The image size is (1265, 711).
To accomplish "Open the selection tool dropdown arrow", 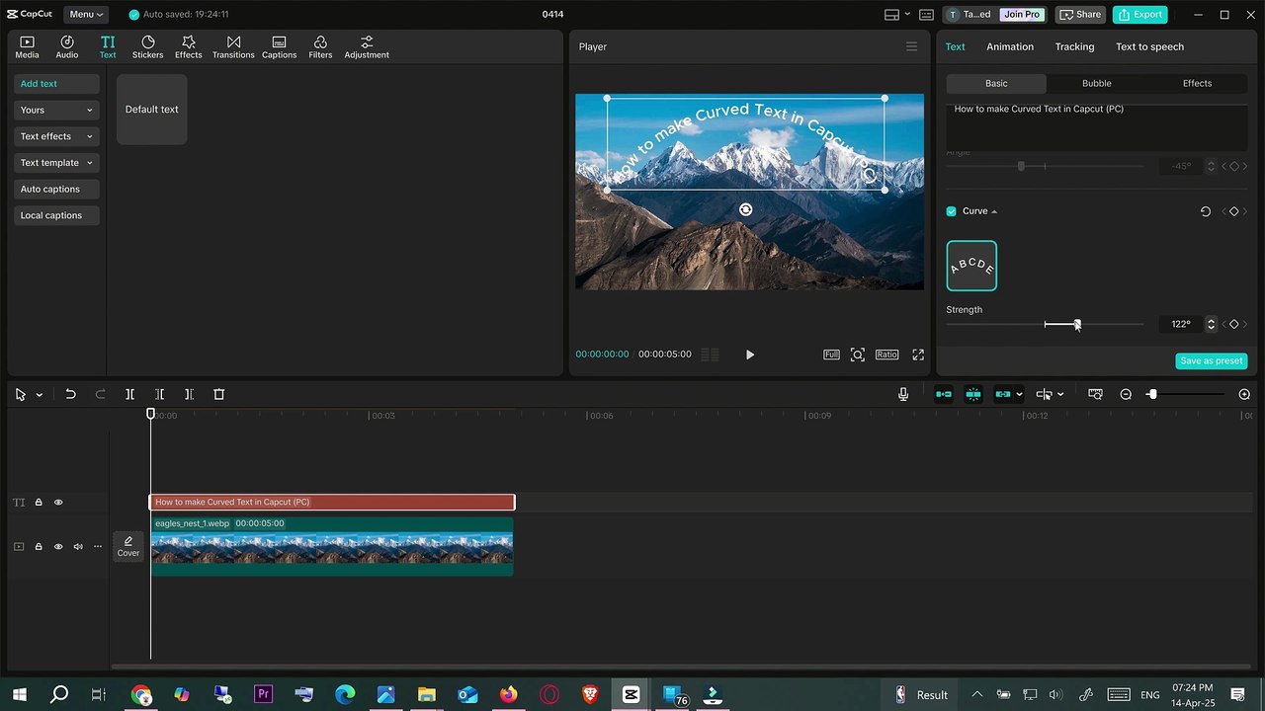I will (40, 395).
